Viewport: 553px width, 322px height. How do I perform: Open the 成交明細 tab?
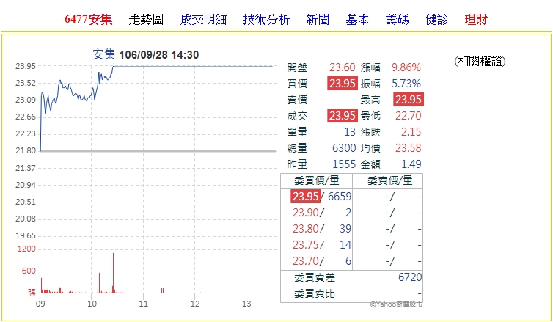[x=203, y=19]
